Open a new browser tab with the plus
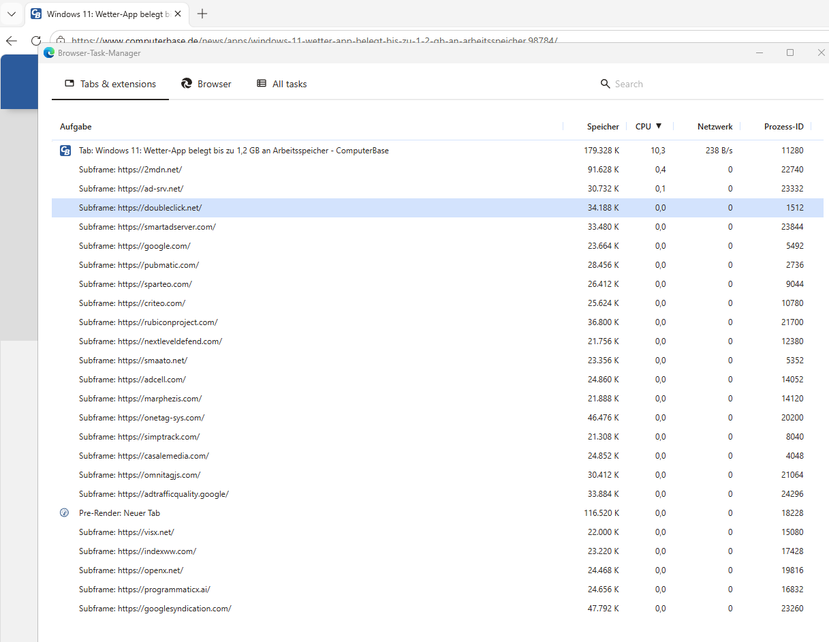The width and height of the screenshot is (829, 642). click(x=202, y=14)
